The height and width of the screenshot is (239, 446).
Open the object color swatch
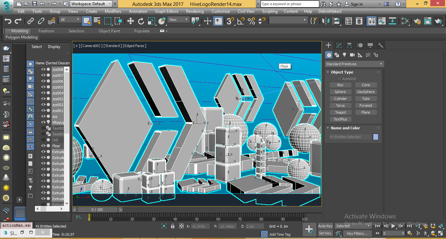point(375,137)
